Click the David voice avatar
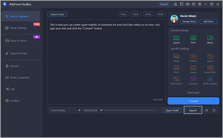This screenshot has height=138, width=223. pos(174,19)
